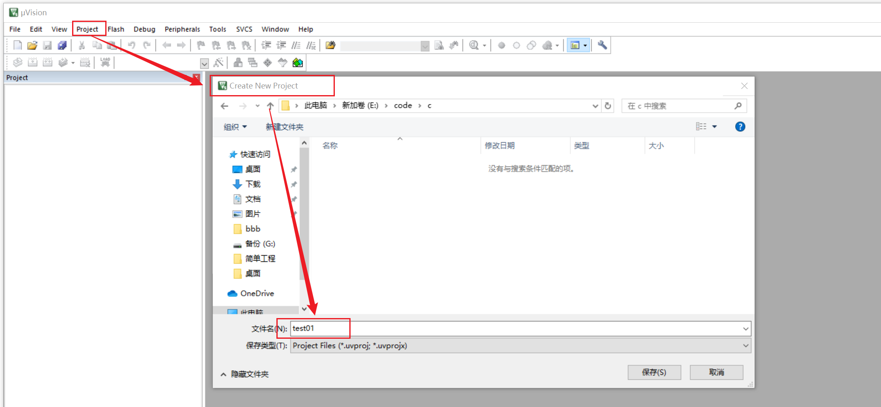Screen dimensions: 881x407
Task: Click the 保存(S) save button
Action: tap(654, 372)
